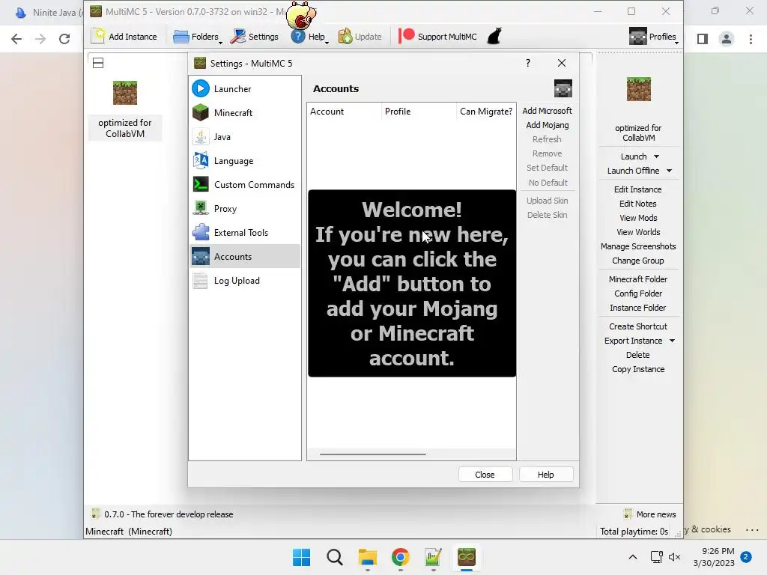Open Custom Commands page
This screenshot has width=767, height=575.
(x=245, y=185)
